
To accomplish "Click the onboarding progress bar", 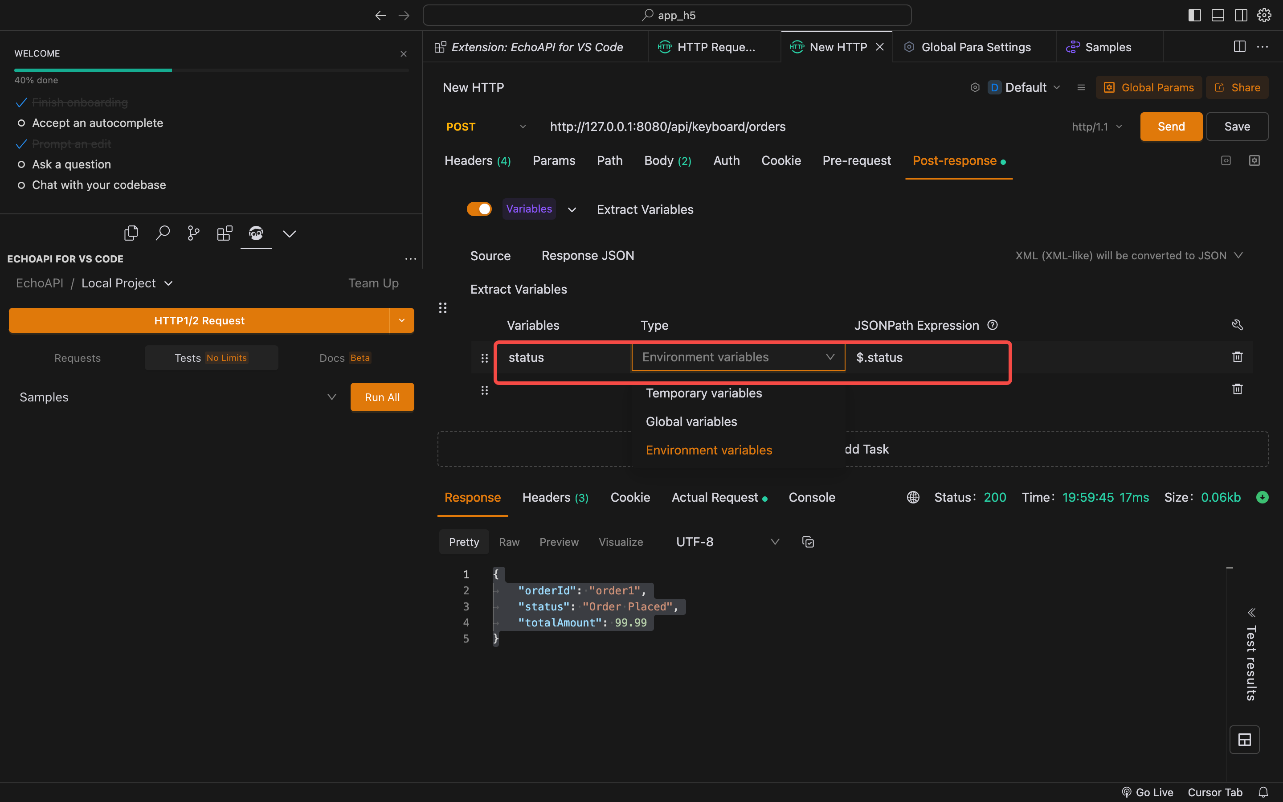I will click(x=211, y=70).
